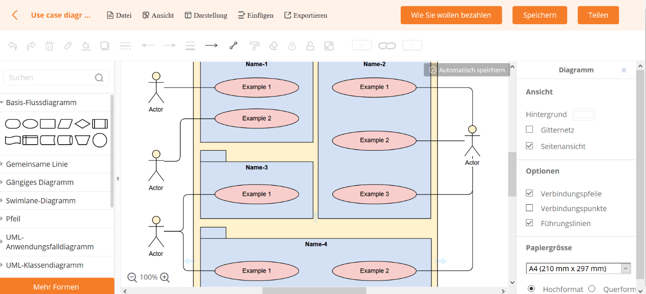The image size is (646, 294).
Task: Select the diamond decision shape
Action: click(82, 124)
